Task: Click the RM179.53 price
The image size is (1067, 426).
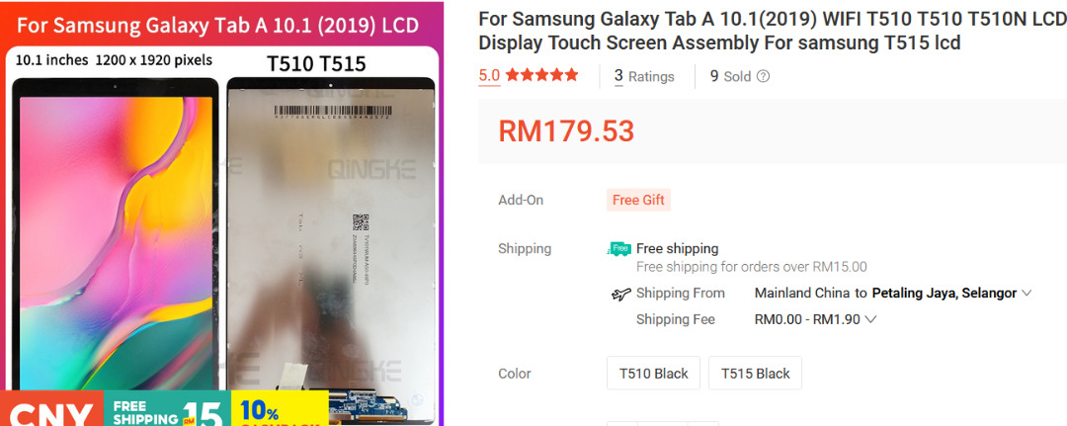Action: [x=566, y=130]
